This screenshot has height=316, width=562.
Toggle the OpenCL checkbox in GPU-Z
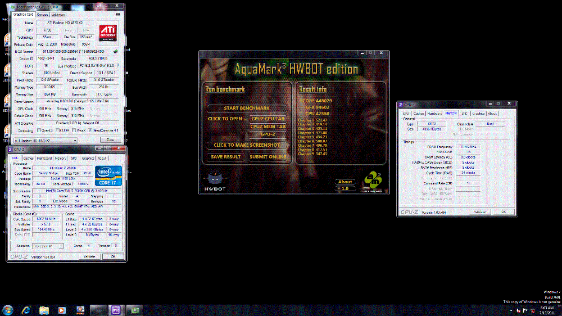pyautogui.click(x=39, y=130)
